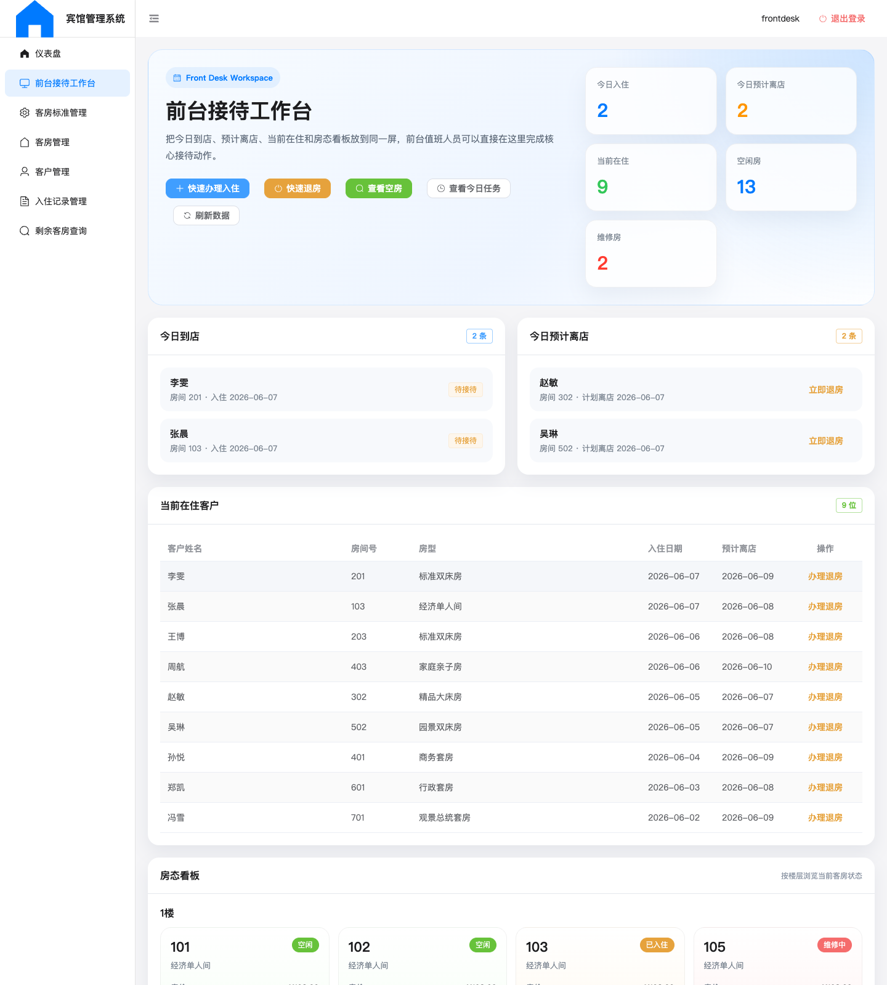Click 立即退房 for guest 吴琳
This screenshot has height=985, width=887.
(825, 441)
